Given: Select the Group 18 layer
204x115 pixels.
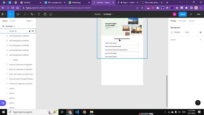Looking at the screenshot, I should (18, 31).
